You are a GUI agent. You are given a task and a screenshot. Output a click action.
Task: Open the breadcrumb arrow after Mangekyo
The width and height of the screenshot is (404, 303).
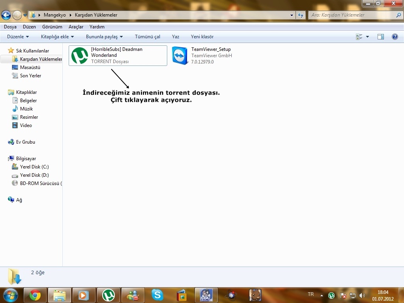pyautogui.click(x=70, y=15)
